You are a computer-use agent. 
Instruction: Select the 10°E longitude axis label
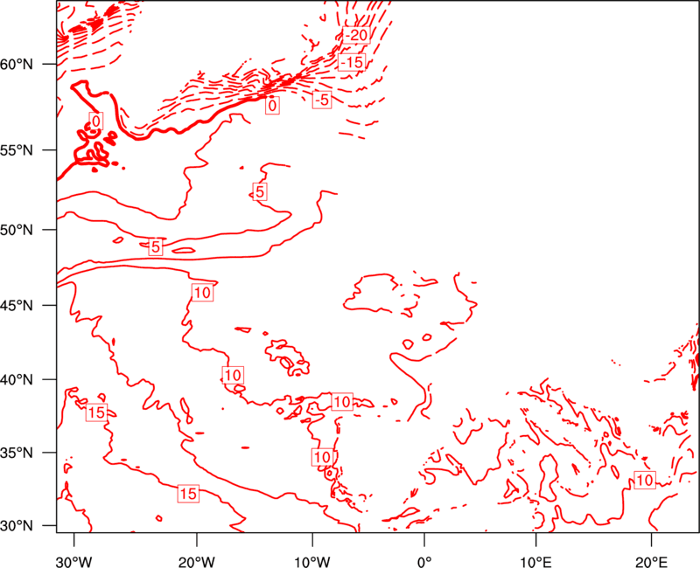pyautogui.click(x=535, y=561)
